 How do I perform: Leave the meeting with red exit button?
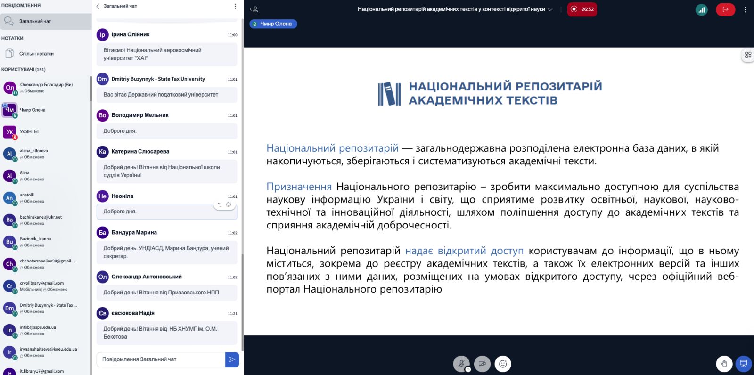pyautogui.click(x=725, y=9)
